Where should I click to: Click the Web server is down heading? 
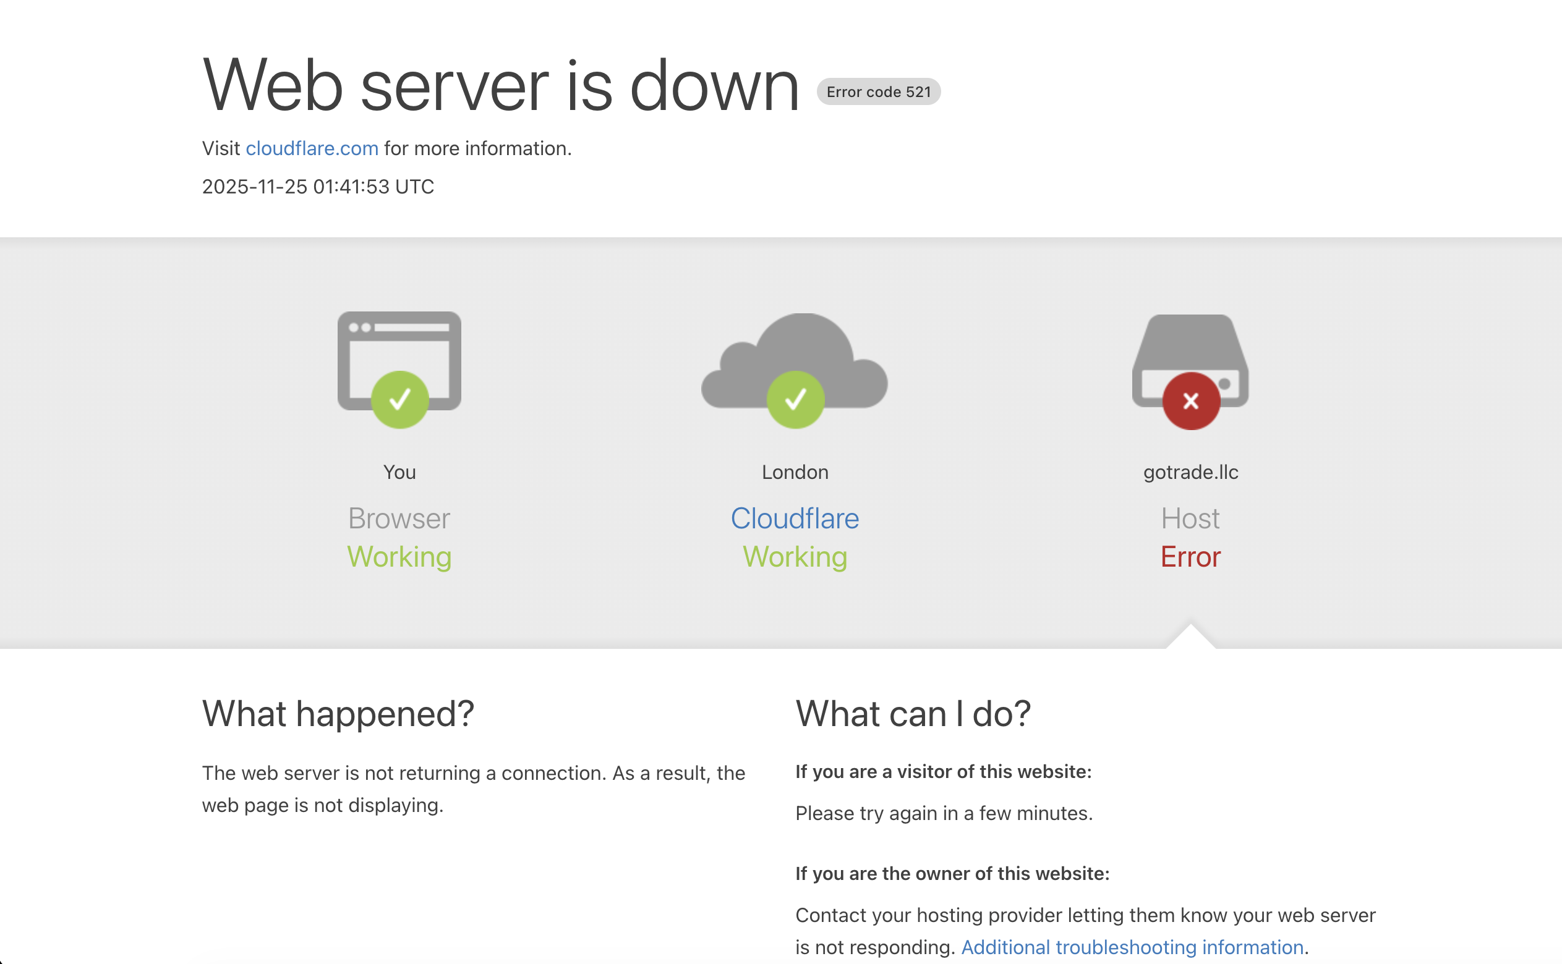coord(501,85)
